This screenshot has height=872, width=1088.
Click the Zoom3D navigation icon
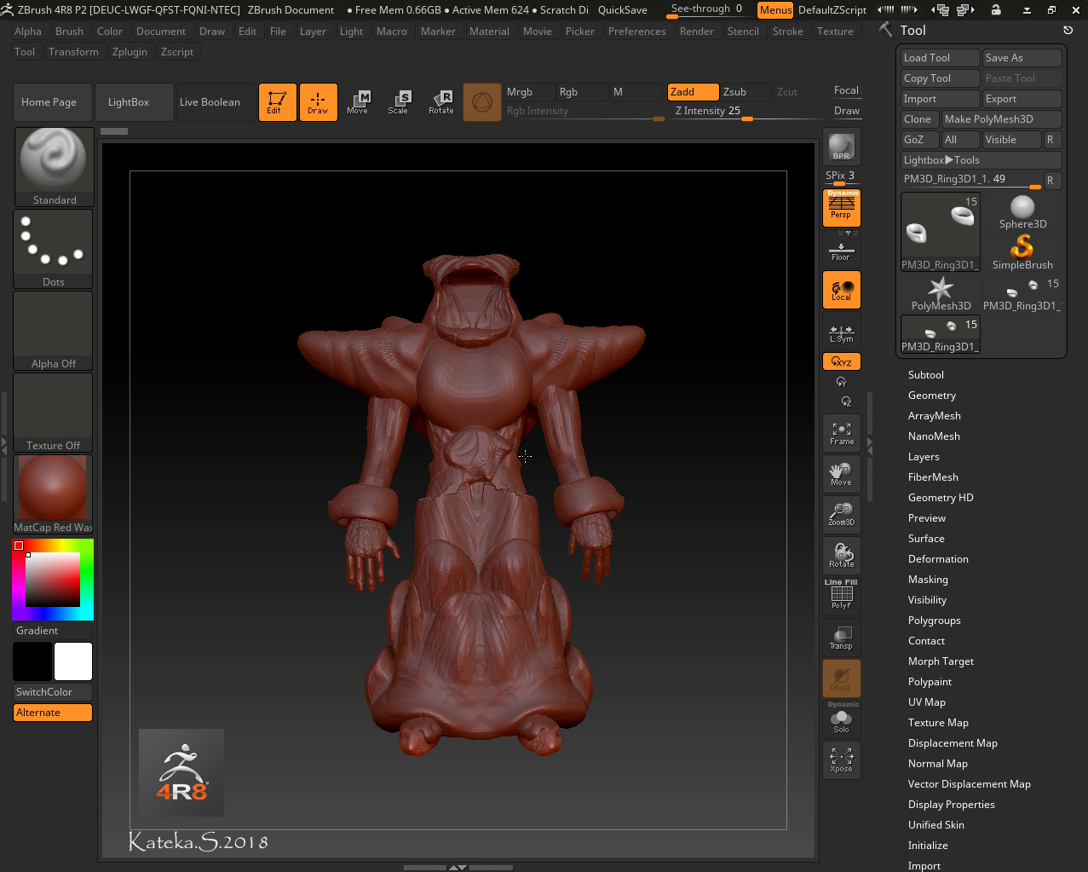[x=841, y=515]
